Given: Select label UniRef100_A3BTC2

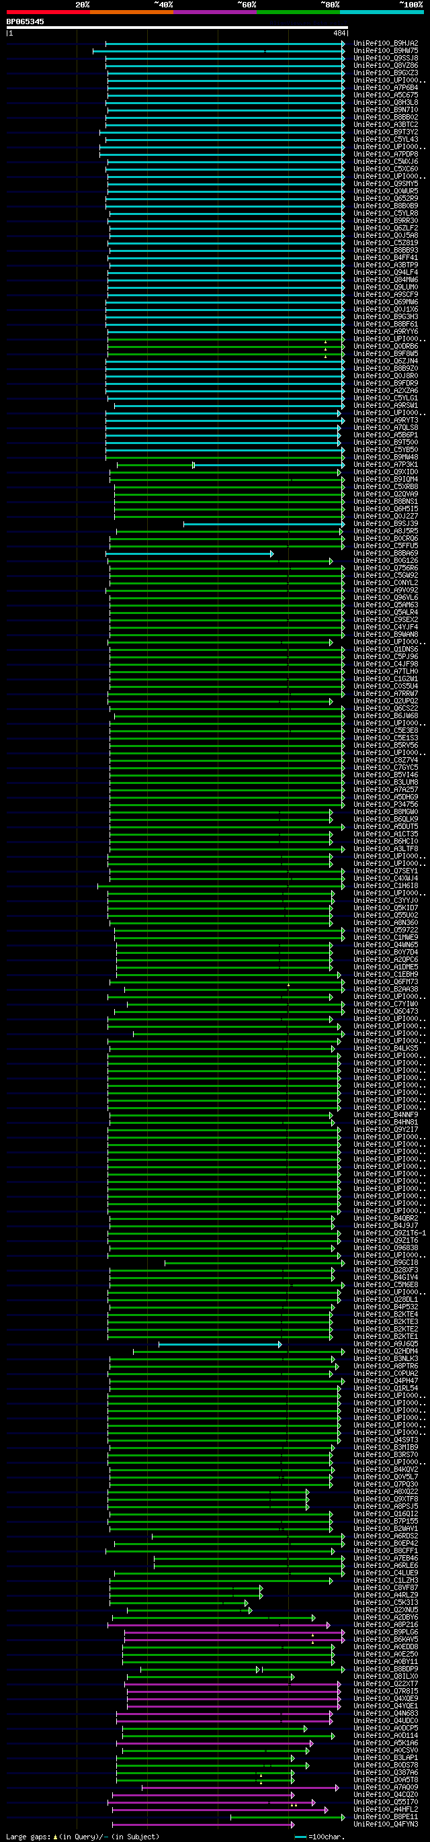Looking at the screenshot, I should click(386, 124).
